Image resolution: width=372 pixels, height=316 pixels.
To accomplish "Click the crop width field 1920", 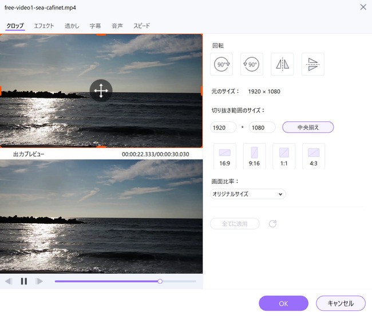I will click(223, 128).
